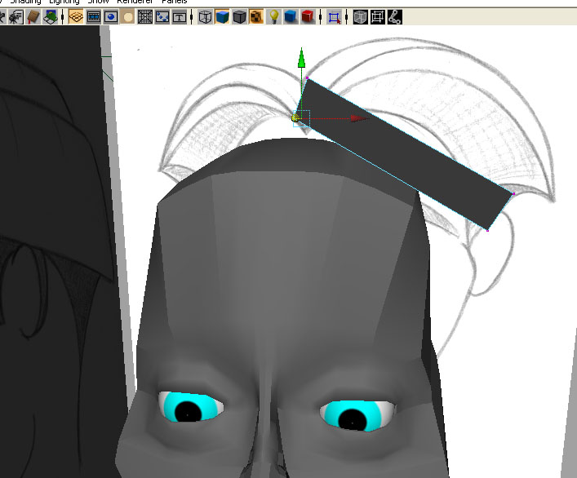Image resolution: width=577 pixels, height=478 pixels.
Task: Open the Show menu
Action: pyautogui.click(x=98, y=2)
